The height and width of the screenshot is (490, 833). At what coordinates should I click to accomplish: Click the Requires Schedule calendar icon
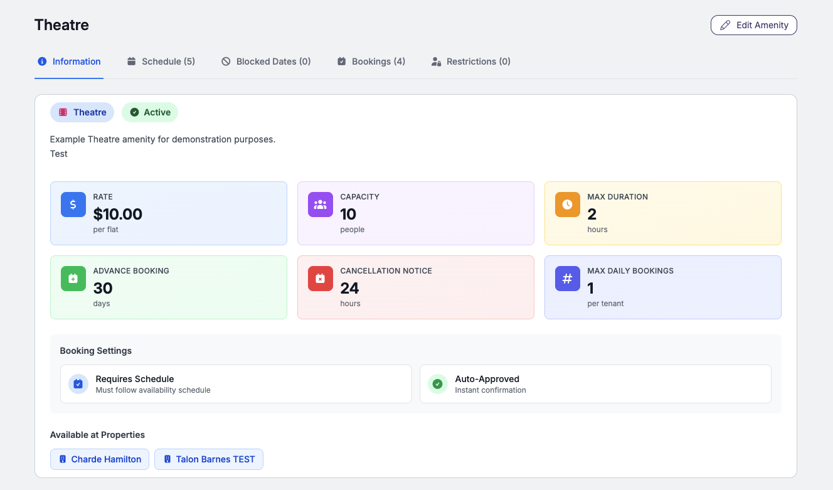click(x=78, y=384)
